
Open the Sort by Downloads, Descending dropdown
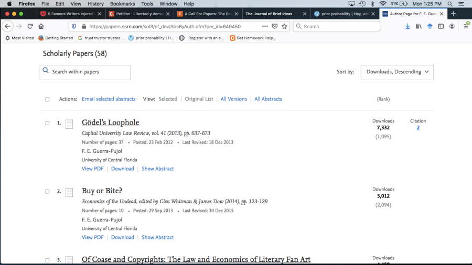(x=397, y=72)
